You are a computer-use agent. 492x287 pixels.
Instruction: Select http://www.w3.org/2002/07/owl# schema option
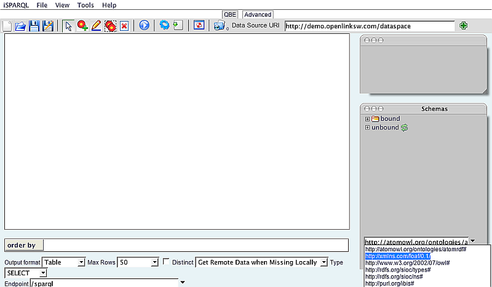pos(408,263)
